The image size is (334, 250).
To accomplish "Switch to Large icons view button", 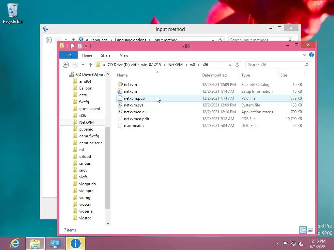I will pyautogui.click(x=310, y=230).
